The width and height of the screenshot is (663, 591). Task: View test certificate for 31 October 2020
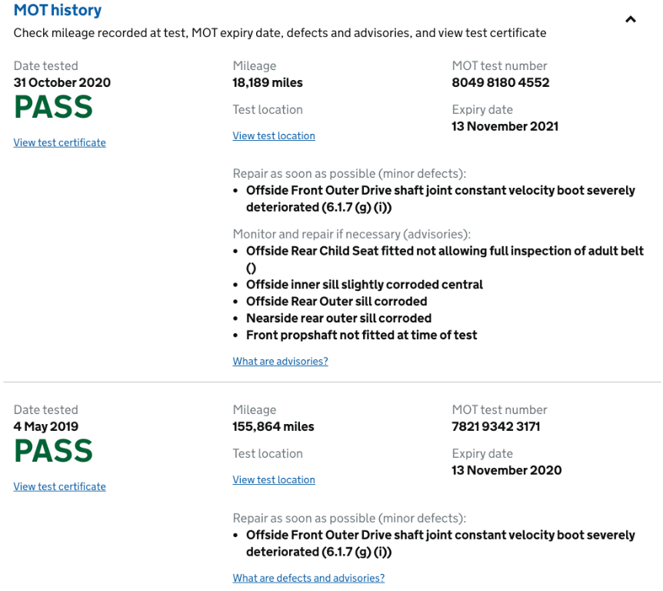(x=60, y=142)
